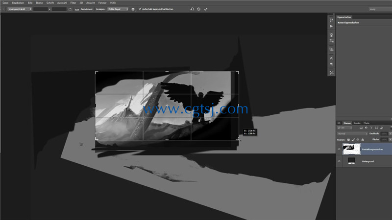Open the Auswahl menu
The width and height of the screenshot is (392, 220).
(x=62, y=3)
